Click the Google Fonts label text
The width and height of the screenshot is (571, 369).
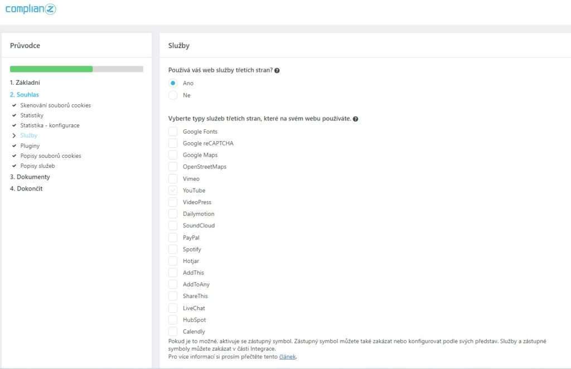(200, 132)
